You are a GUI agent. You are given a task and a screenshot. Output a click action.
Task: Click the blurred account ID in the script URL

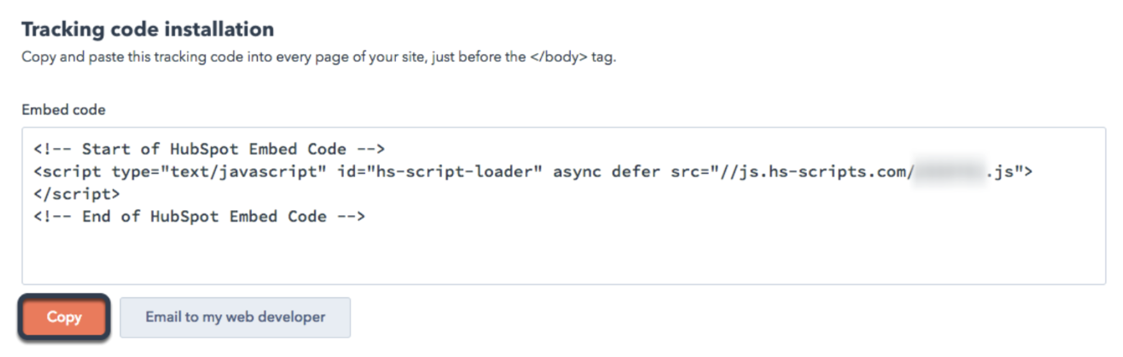tap(949, 172)
